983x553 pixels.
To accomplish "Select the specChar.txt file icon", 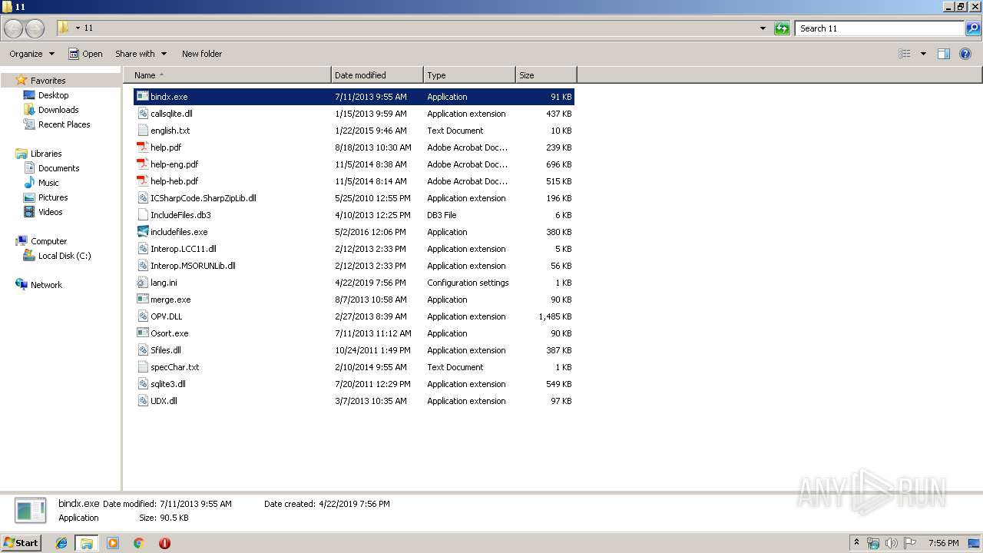I will pyautogui.click(x=142, y=367).
